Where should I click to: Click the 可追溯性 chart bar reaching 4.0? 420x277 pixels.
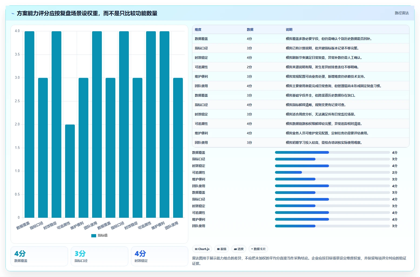151,124
